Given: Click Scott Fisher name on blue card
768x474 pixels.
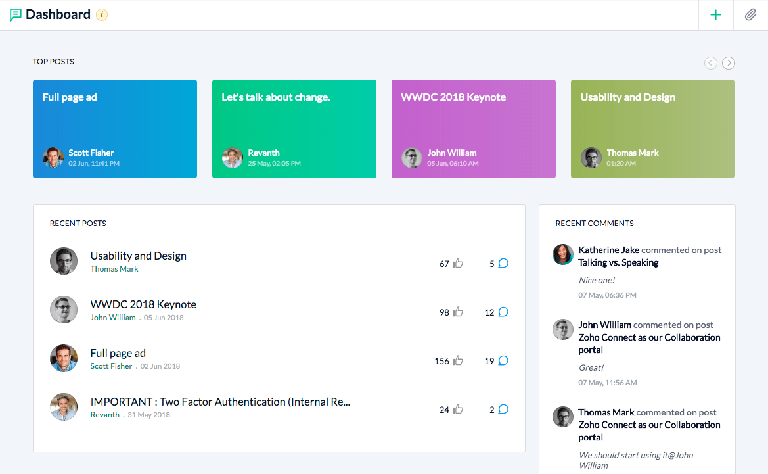Looking at the screenshot, I should [x=91, y=153].
